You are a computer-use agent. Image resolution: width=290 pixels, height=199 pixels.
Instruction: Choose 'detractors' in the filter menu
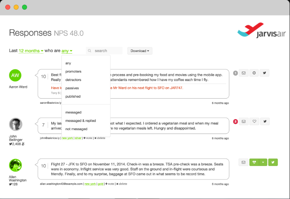click(73, 80)
